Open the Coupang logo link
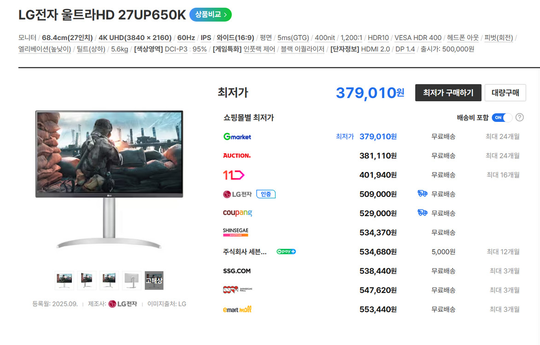Viewport: 540px width, 345px height. [237, 213]
